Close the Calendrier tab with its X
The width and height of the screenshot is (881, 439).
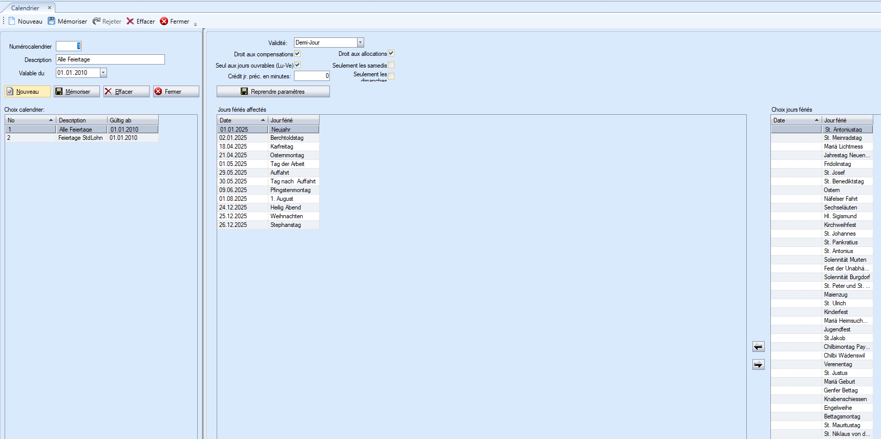(x=50, y=8)
